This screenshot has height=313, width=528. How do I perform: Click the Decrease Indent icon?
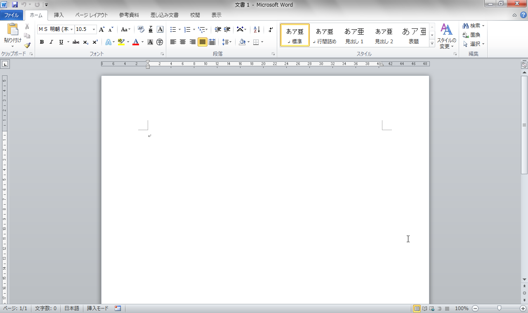click(x=218, y=29)
